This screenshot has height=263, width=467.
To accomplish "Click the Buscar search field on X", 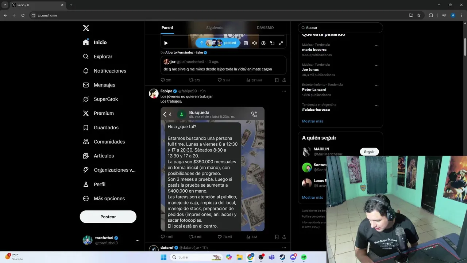I will 340,28.
